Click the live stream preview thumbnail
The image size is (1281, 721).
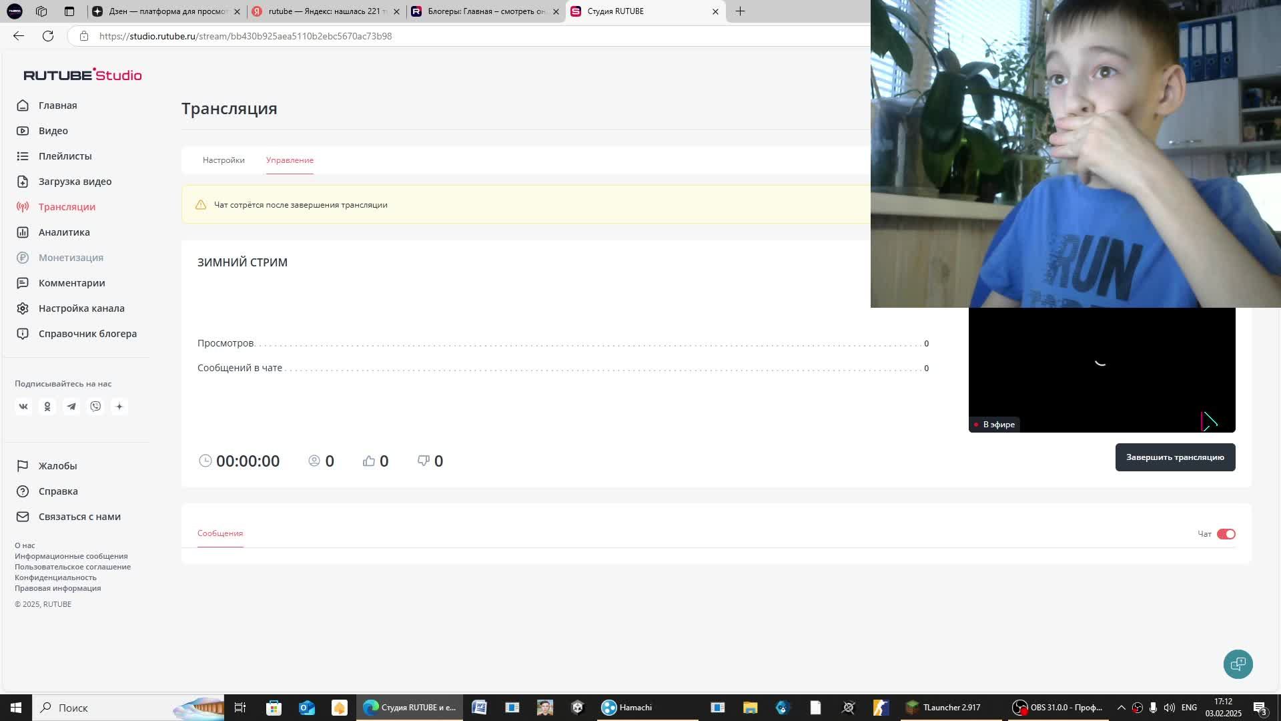tap(1101, 371)
